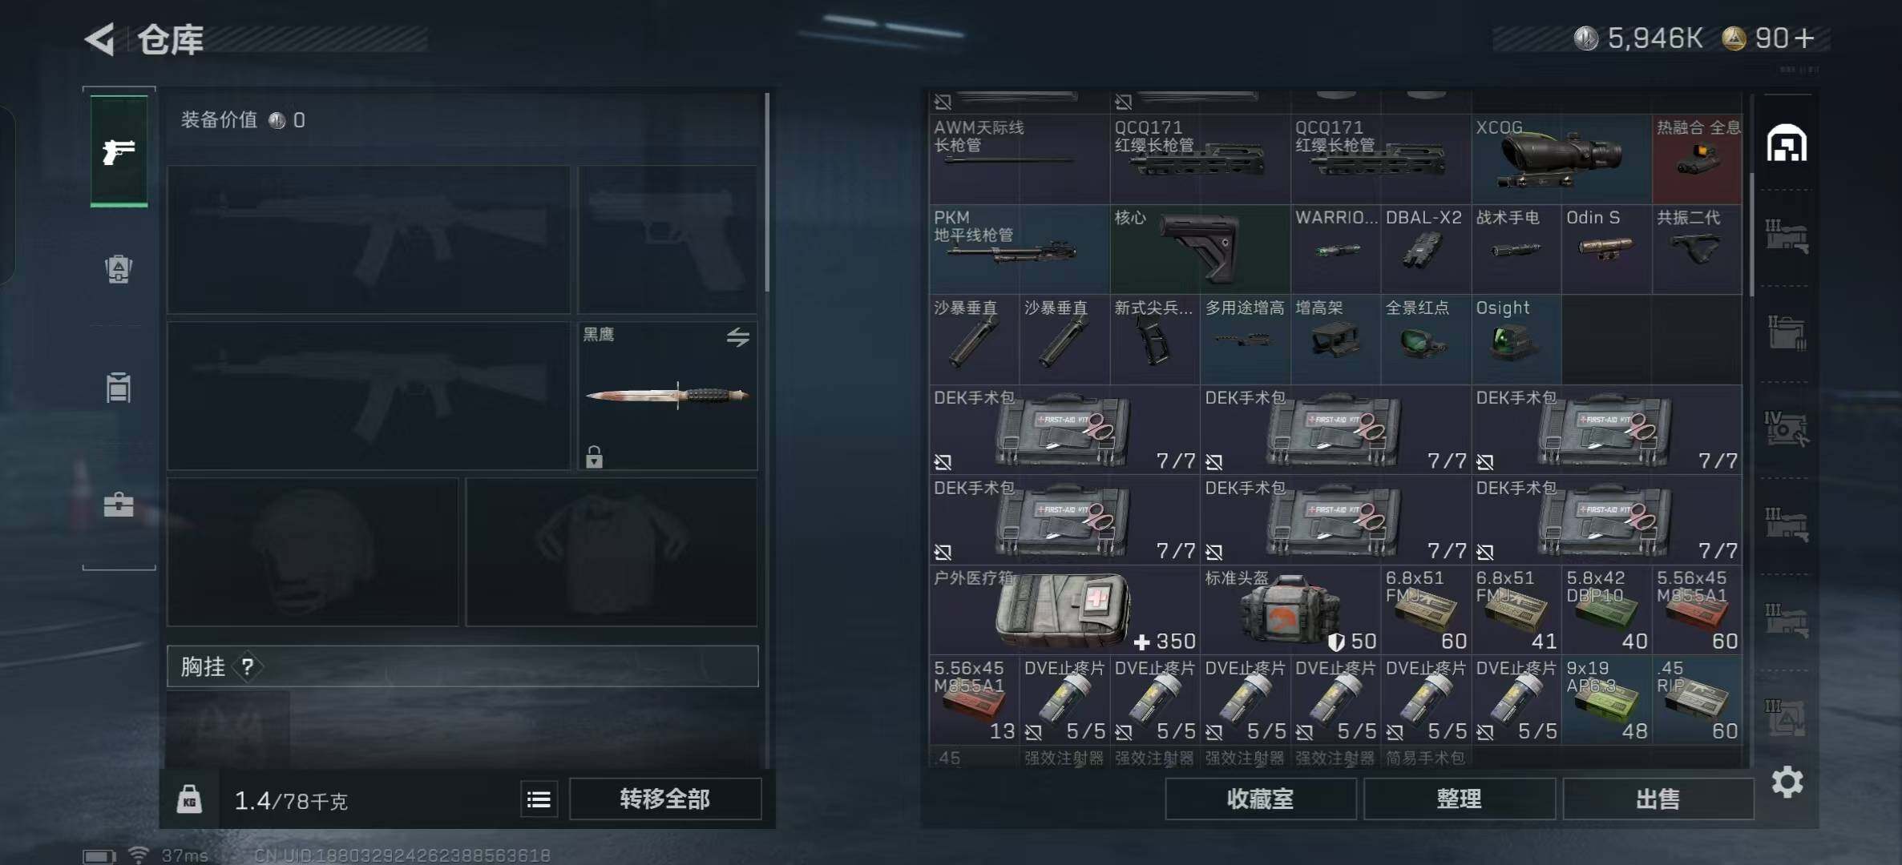
Task: Open the 胸挂 help question mark
Action: tap(248, 666)
